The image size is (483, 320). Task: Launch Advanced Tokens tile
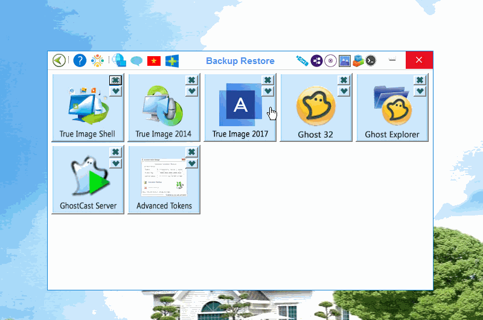click(164, 179)
